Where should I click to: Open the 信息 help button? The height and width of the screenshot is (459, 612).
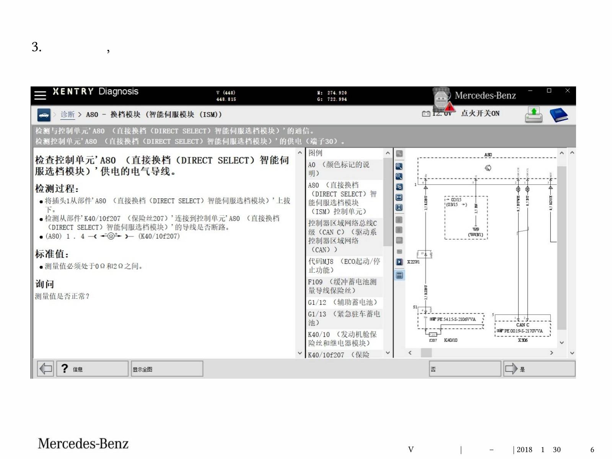tap(92, 369)
